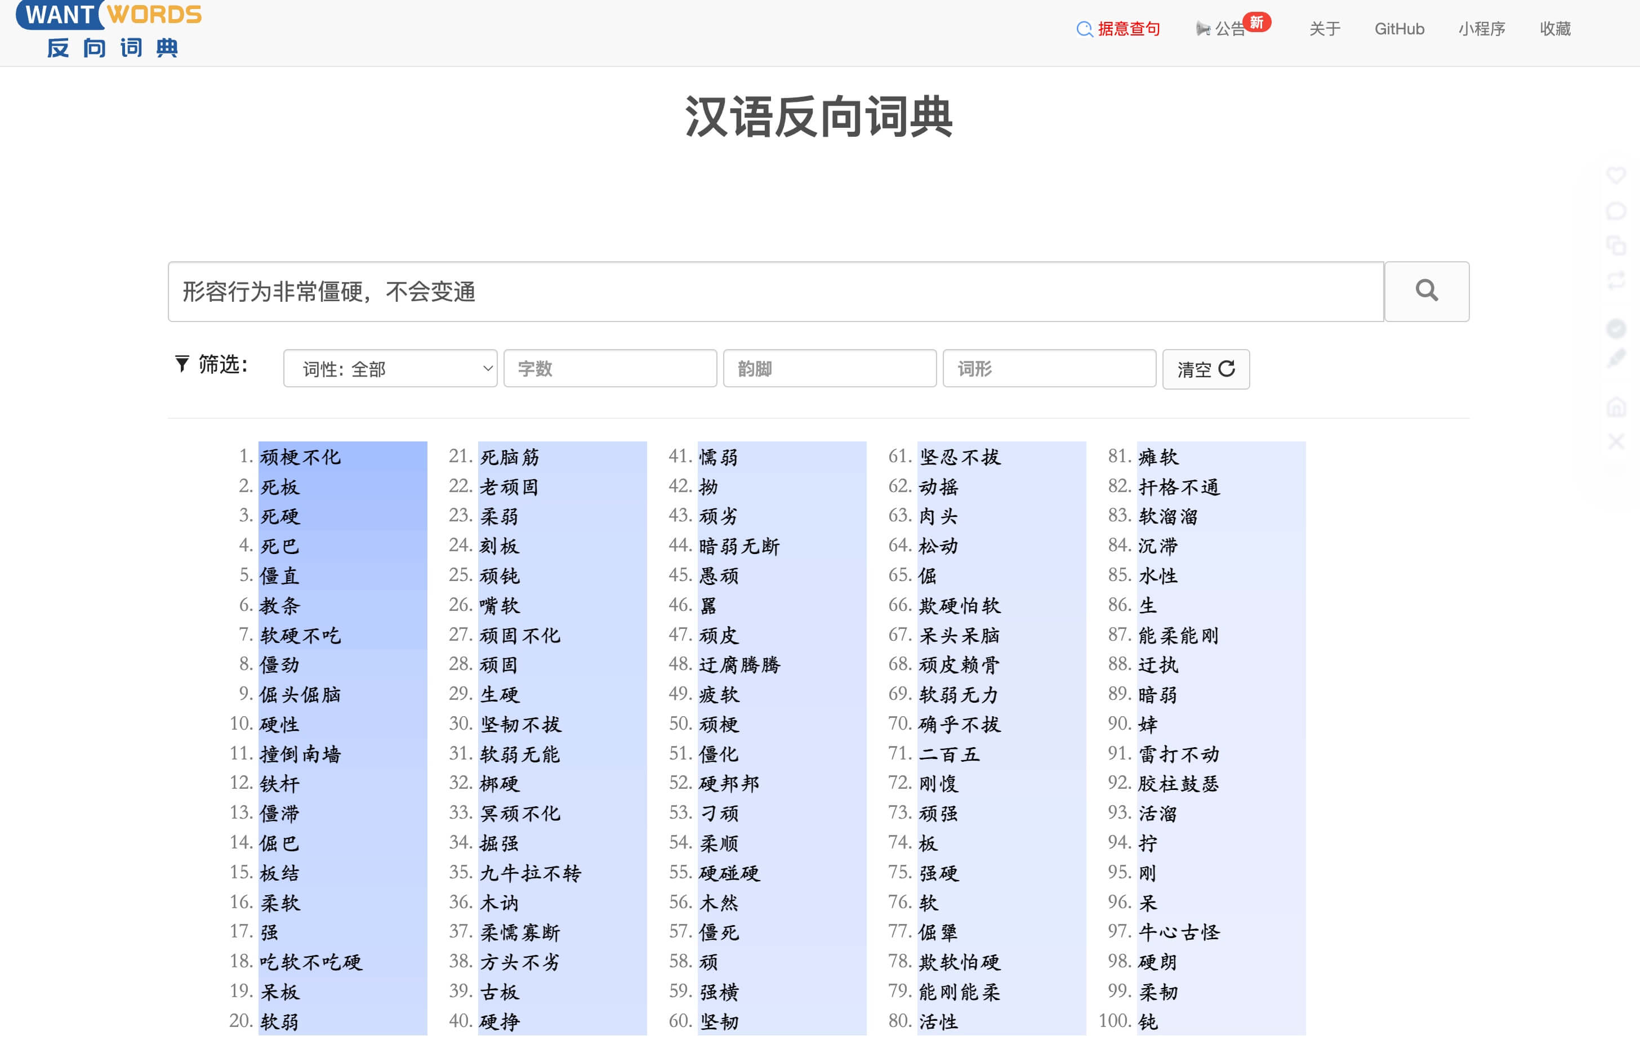Screen dimensions: 1640x1045
Task: Select the 小程序 menu item
Action: [1482, 29]
